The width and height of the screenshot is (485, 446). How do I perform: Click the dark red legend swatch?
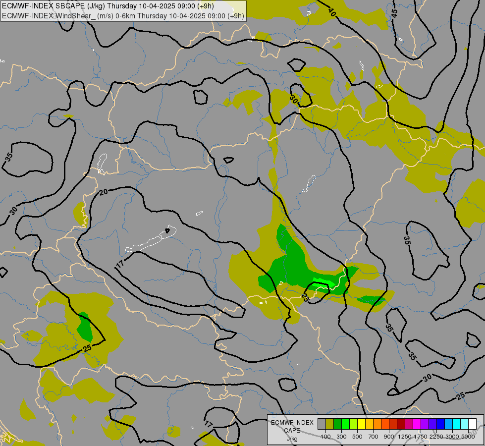[401, 424]
